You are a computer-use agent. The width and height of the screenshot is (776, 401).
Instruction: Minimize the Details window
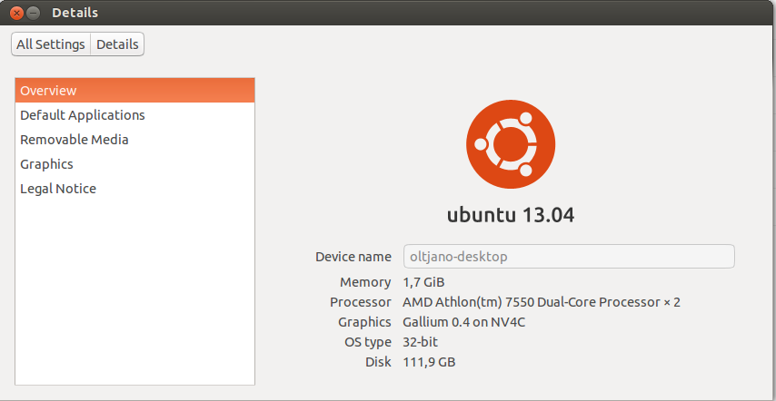click(x=33, y=13)
